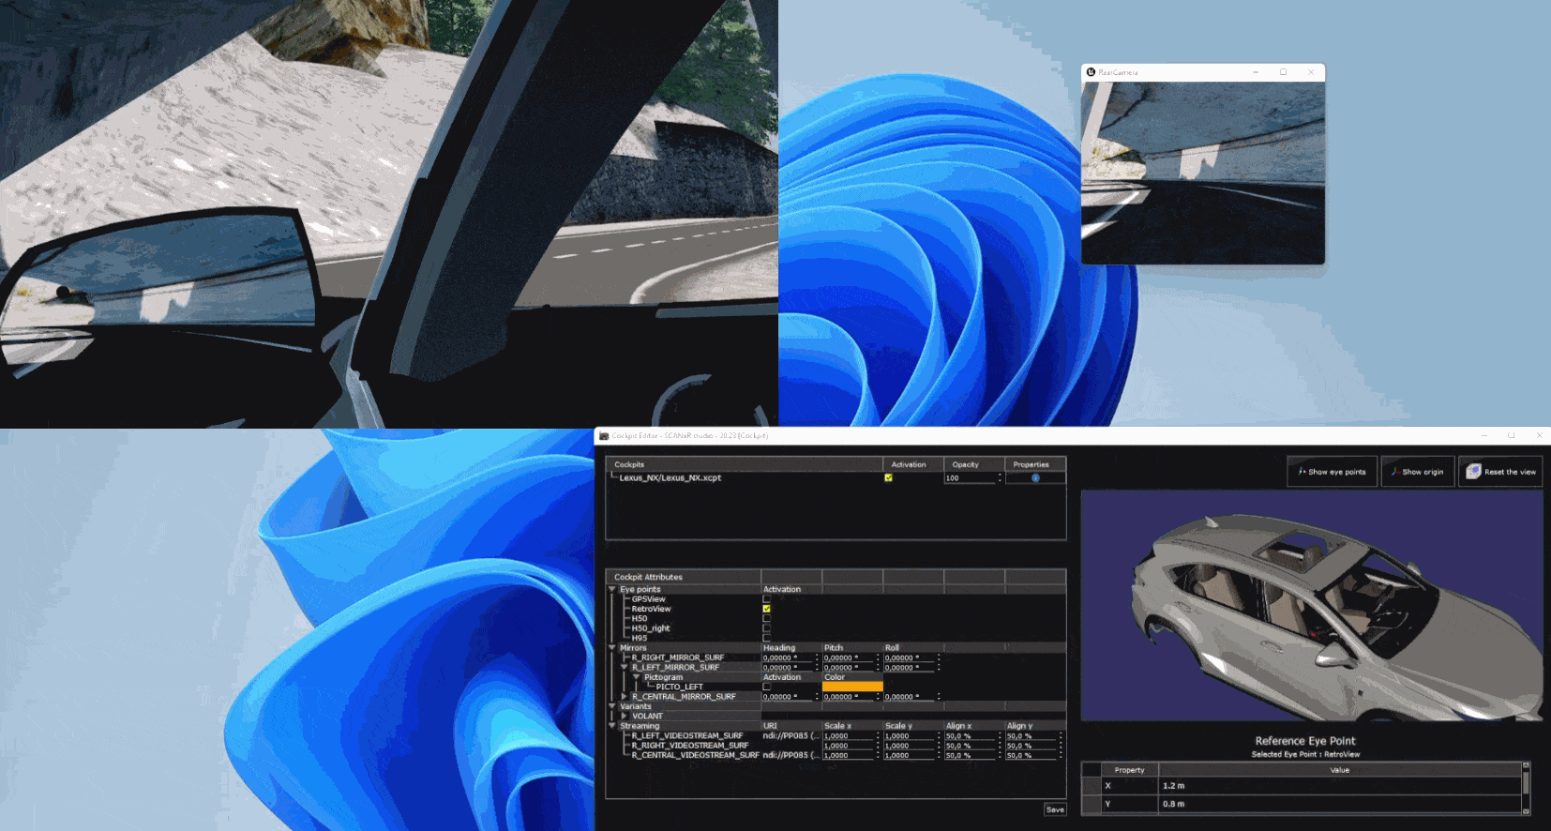The height and width of the screenshot is (831, 1551).
Task: Click the Y value cell 0.8 m
Action: point(1339,804)
